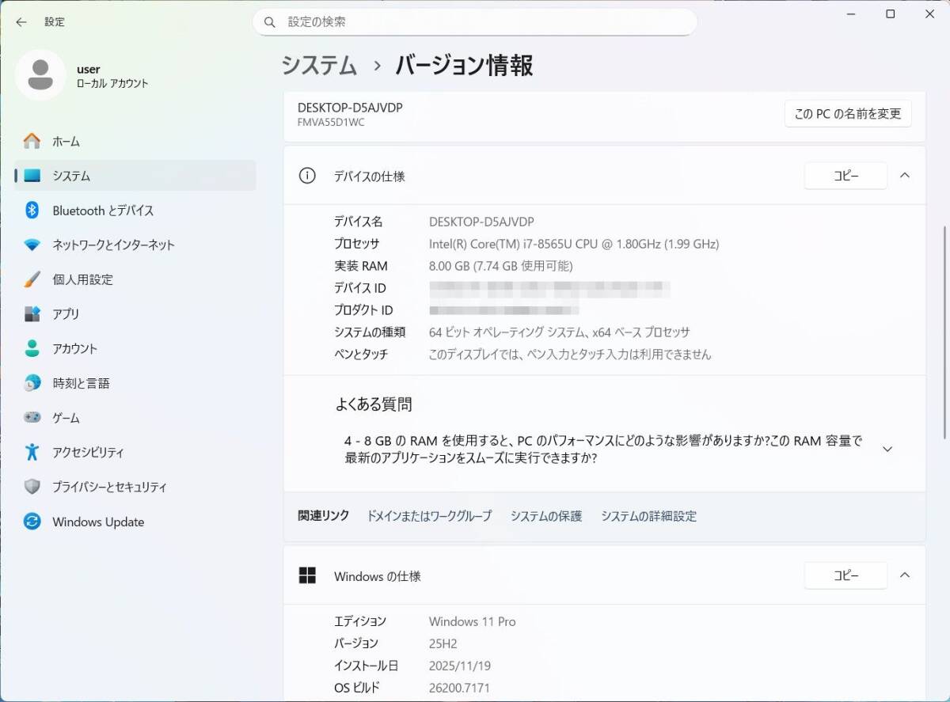This screenshot has width=950, height=702.
Task: Open the システムの詳細設定 link
Action: 648,516
